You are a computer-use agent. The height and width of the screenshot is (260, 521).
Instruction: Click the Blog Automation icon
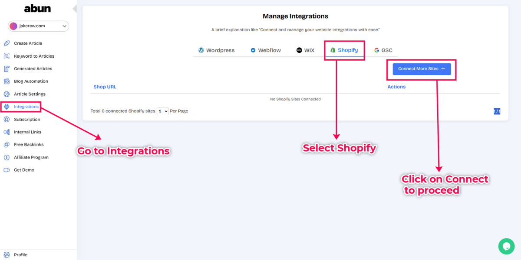coord(7,81)
